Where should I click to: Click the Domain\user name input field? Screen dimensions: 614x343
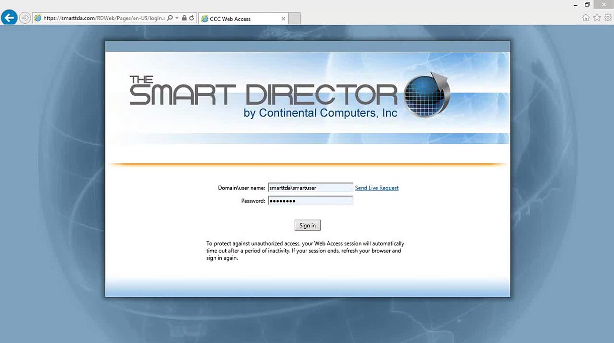[x=311, y=188]
